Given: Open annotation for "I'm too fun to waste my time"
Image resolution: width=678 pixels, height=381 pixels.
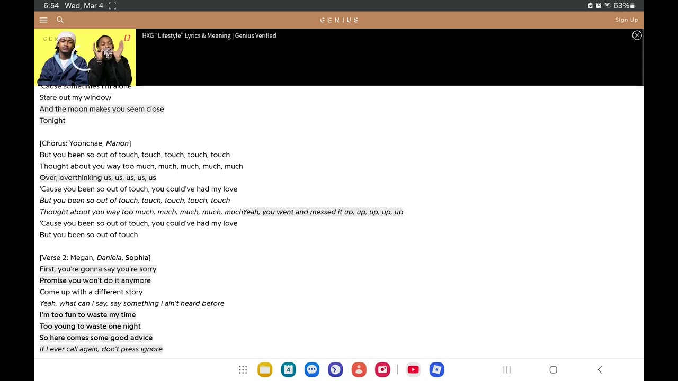Looking at the screenshot, I should [x=88, y=315].
